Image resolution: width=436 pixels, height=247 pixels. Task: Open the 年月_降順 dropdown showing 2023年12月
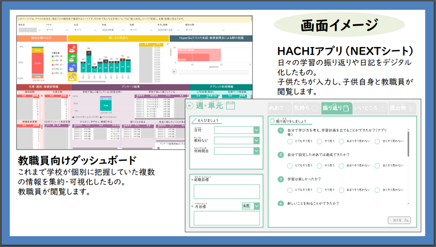pyautogui.click(x=169, y=30)
